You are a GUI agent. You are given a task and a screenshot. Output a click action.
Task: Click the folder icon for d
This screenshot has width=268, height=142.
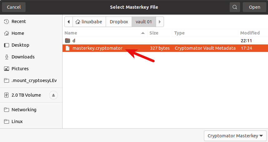coord(68,41)
